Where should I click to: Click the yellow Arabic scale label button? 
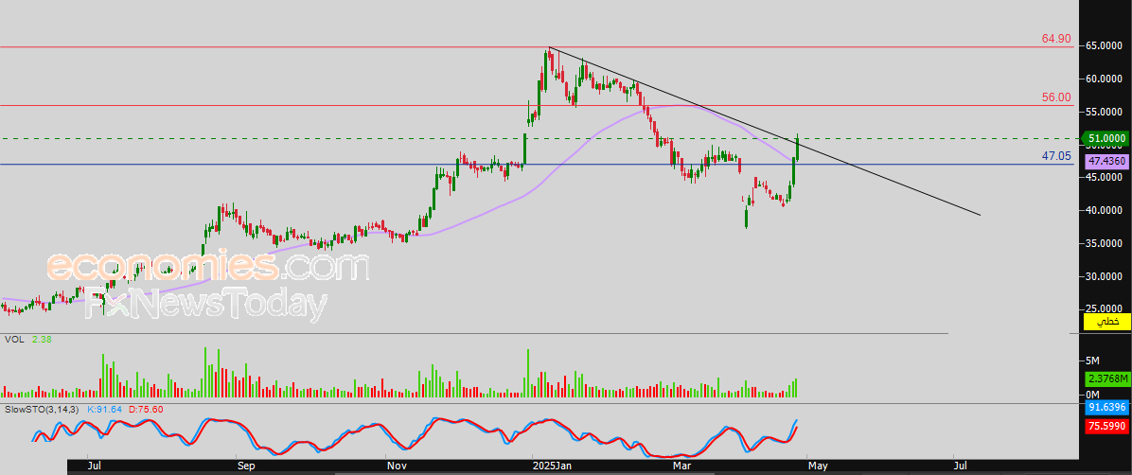point(1108,321)
